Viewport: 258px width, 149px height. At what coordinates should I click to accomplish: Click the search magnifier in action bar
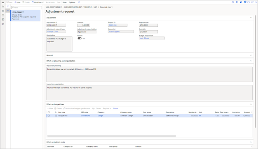pos(79,2)
